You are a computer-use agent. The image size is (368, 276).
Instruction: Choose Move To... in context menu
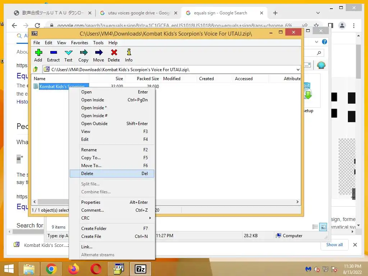click(112, 165)
